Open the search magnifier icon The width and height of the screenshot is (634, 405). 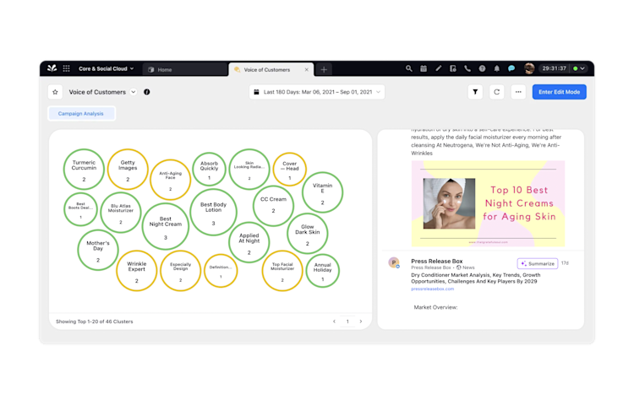coord(409,68)
